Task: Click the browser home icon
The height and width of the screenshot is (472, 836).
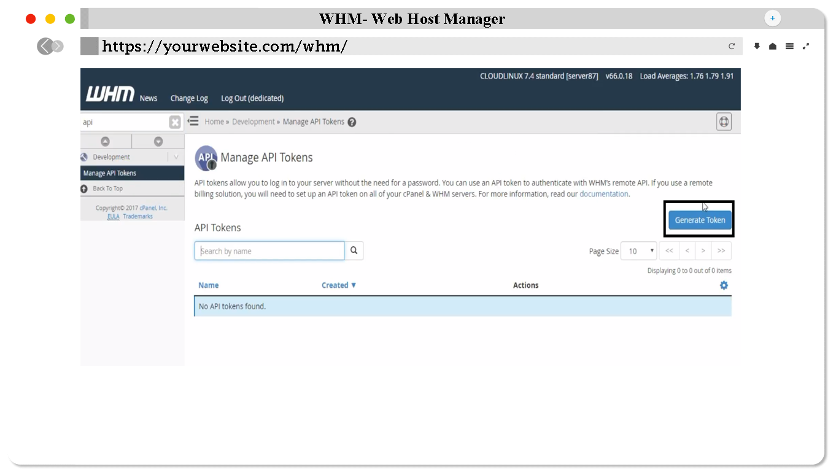Action: pyautogui.click(x=773, y=46)
